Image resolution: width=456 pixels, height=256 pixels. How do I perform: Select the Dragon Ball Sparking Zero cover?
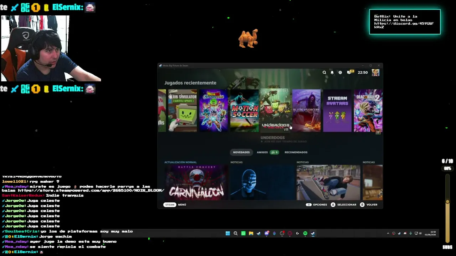[x=213, y=111]
